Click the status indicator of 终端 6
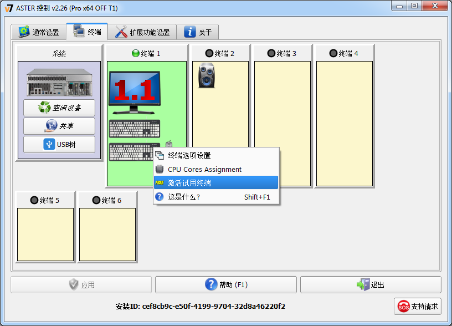The width and height of the screenshot is (452, 326). (96, 200)
